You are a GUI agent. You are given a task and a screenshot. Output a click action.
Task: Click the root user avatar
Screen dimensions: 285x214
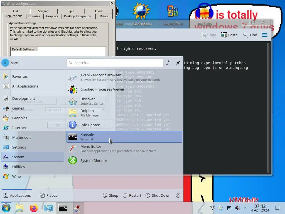[x=5, y=63]
